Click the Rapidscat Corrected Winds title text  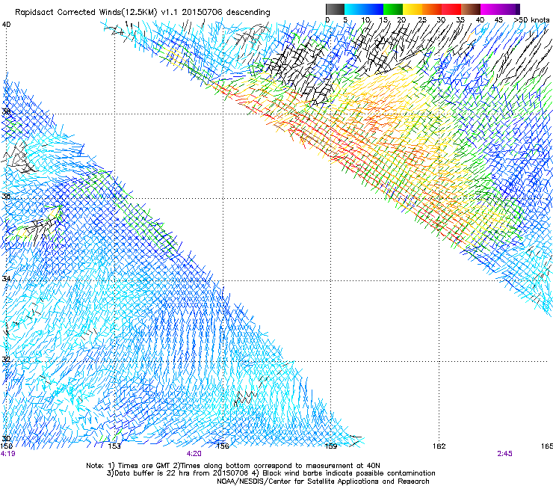[143, 13]
